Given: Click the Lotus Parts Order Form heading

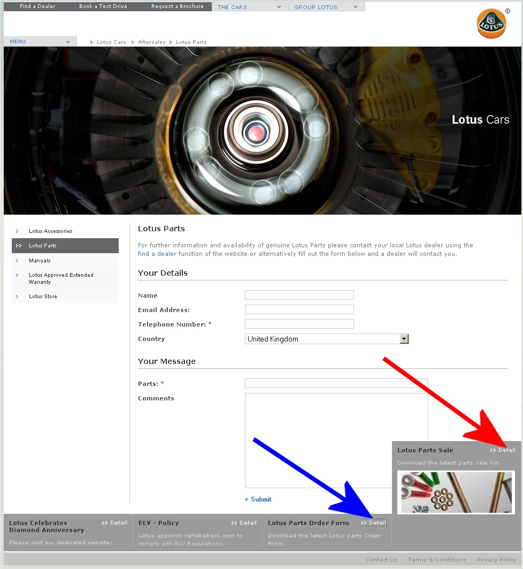Looking at the screenshot, I should 309,523.
